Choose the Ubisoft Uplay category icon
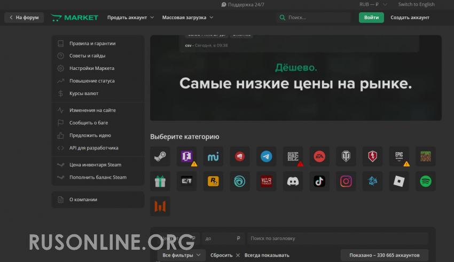This screenshot has height=262, width=454. [240, 181]
